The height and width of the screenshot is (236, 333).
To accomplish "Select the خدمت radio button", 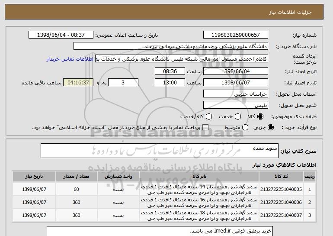I will click(238, 116).
